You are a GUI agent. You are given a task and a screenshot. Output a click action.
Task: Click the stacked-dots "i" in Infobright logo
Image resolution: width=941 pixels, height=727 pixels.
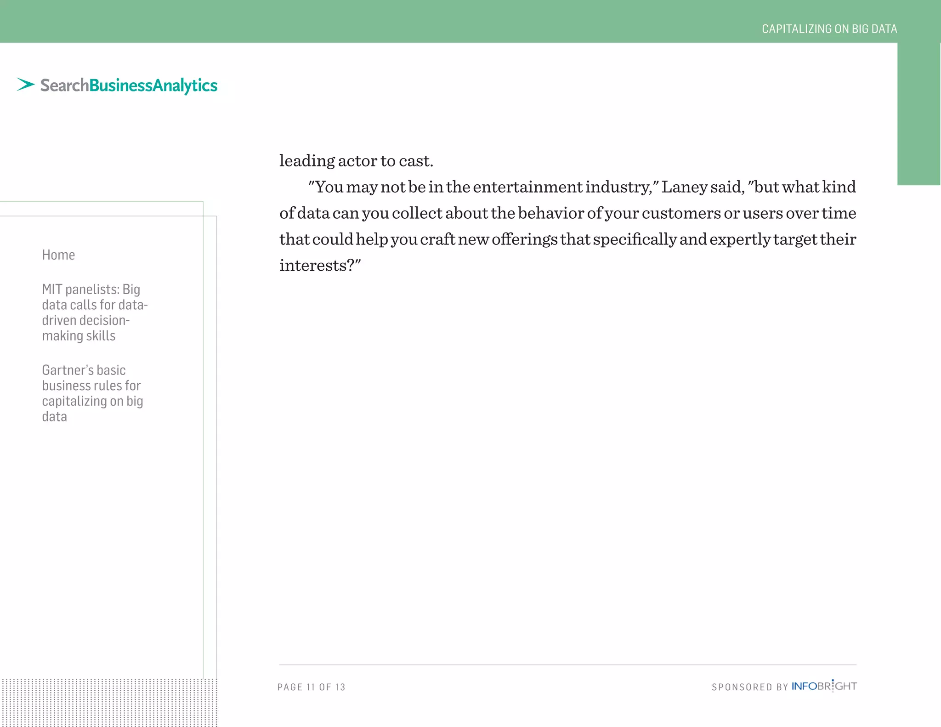(x=833, y=685)
